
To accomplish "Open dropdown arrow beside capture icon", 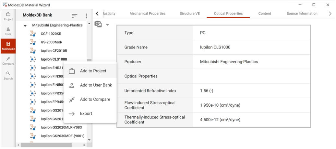I will [108, 25].
